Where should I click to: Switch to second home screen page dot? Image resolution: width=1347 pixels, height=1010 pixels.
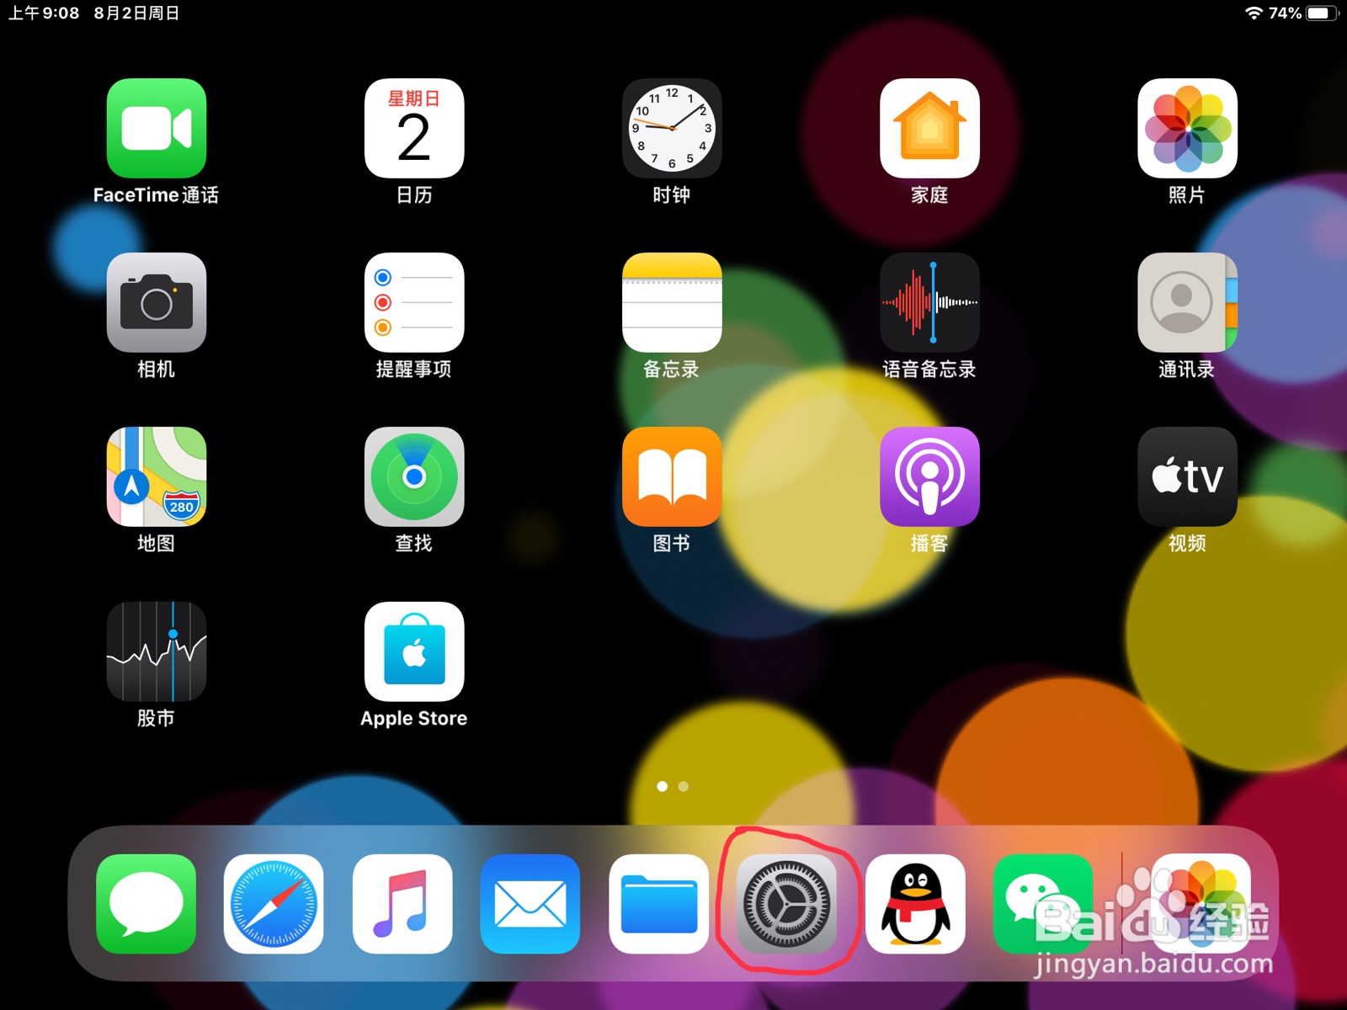[684, 786]
